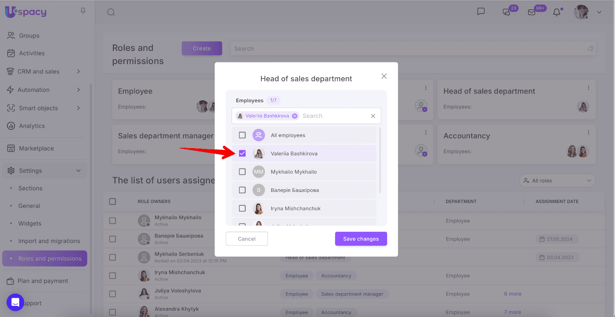Image resolution: width=615 pixels, height=317 pixels.
Task: Open Analytics from the sidebar
Action: 32,126
